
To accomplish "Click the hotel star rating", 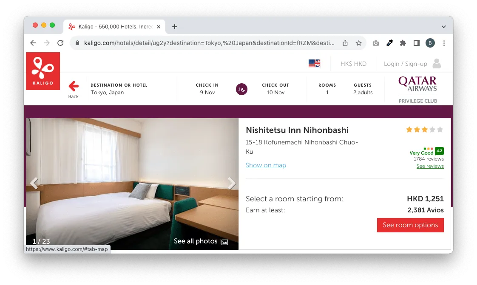I will pos(424,130).
